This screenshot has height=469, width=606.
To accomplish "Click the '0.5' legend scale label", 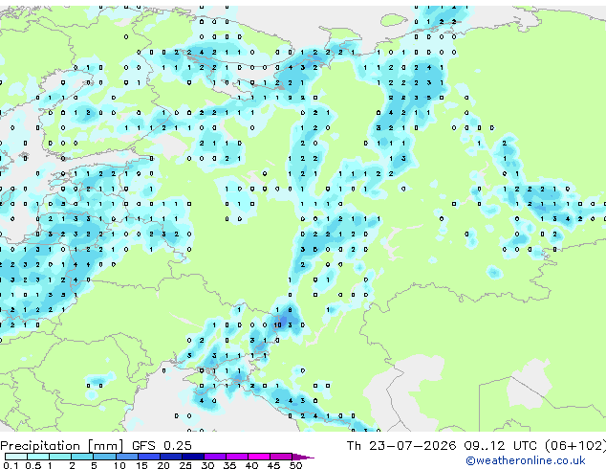I will point(33,465).
